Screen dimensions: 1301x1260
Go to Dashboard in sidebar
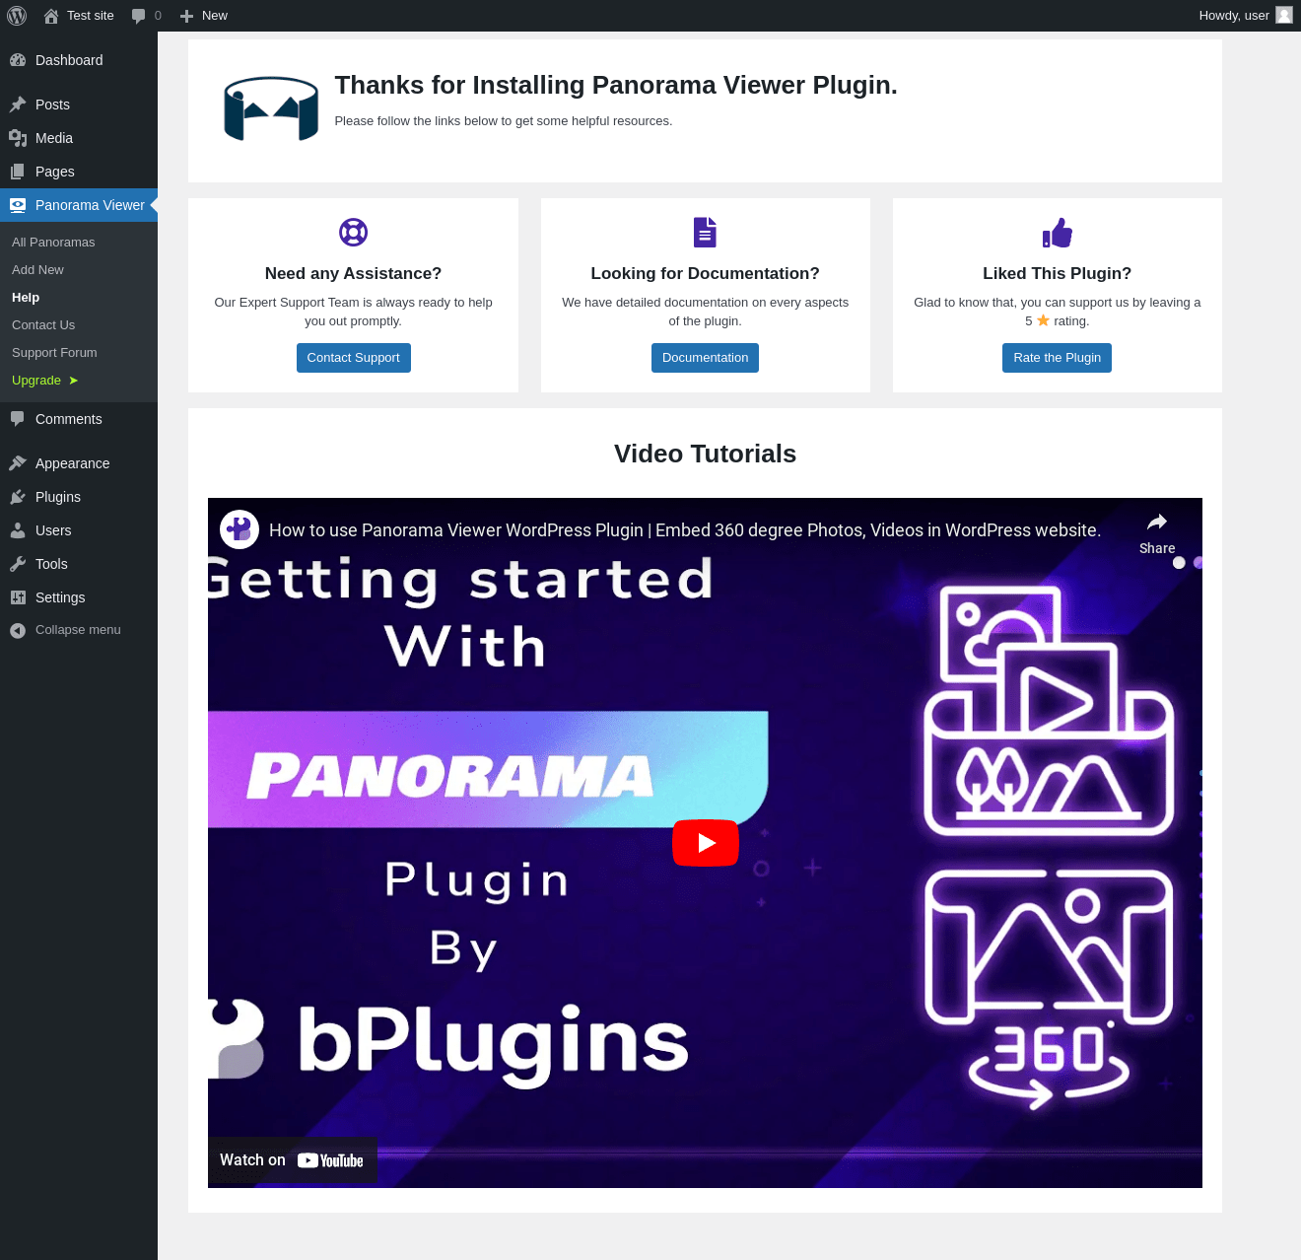click(x=79, y=60)
